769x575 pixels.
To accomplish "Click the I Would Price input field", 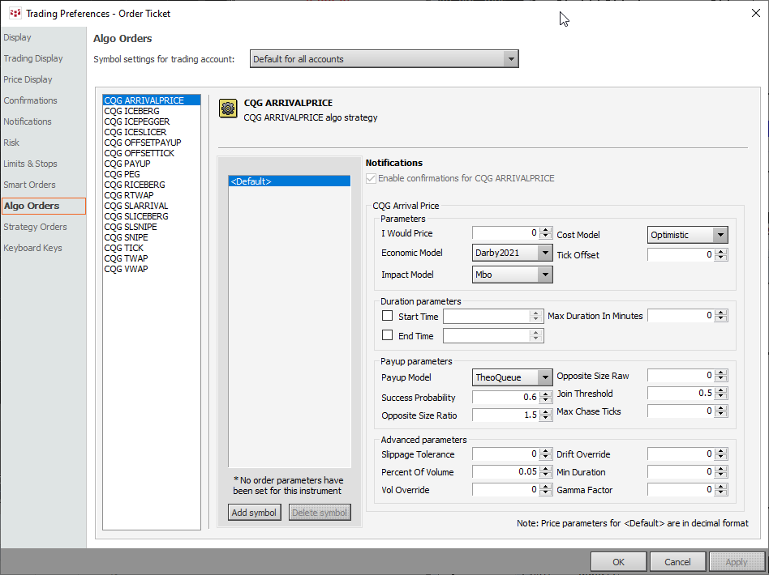I will click(505, 233).
